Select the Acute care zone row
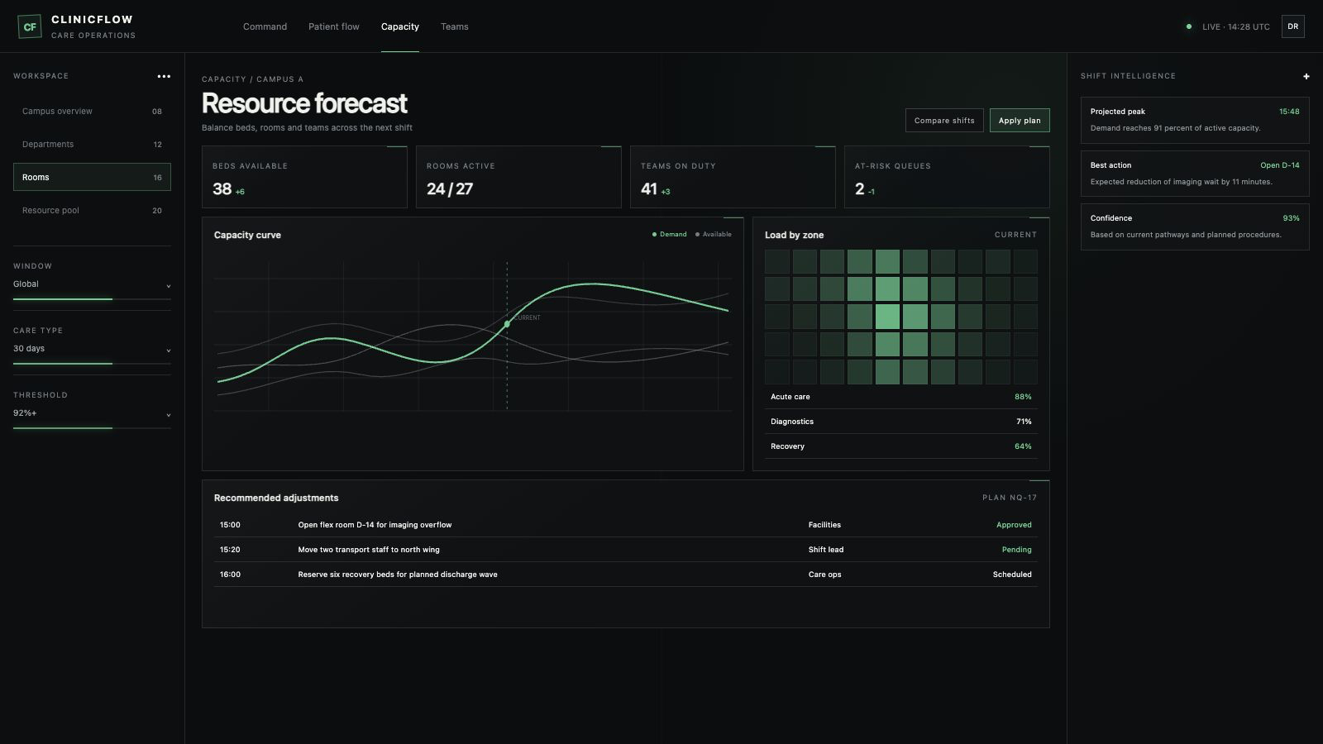Screen dimensions: 1323x744 pyautogui.click(x=901, y=397)
